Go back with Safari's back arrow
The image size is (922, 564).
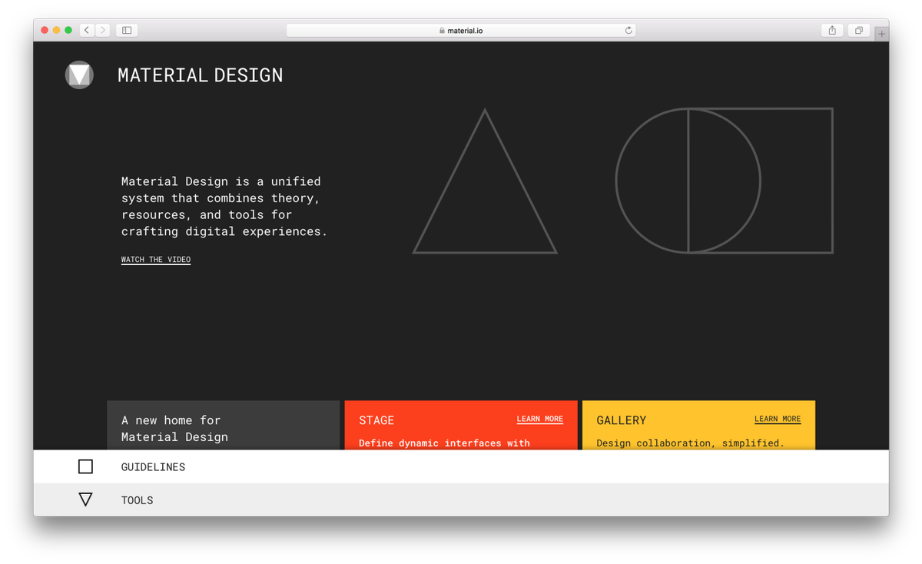click(87, 30)
